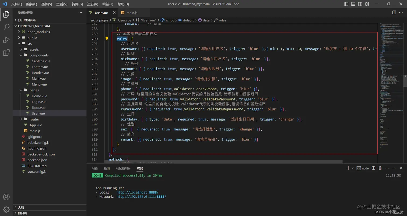Open Login.vue in file tree
The width and height of the screenshot is (407, 216).
(x=39, y=102)
